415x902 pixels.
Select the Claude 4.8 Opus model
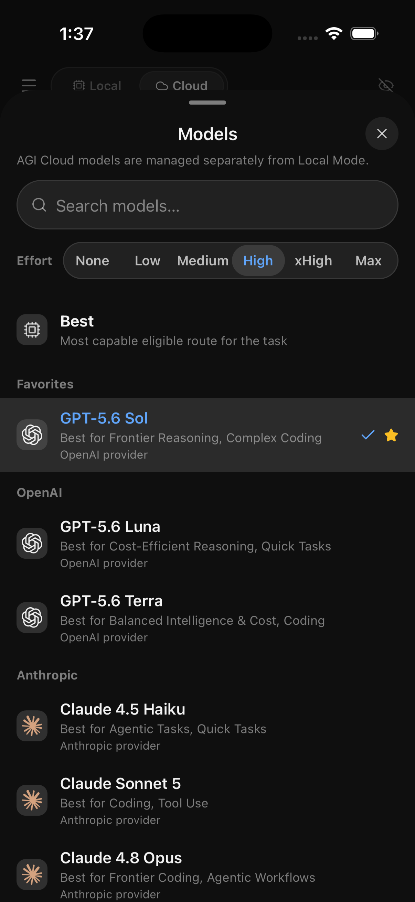(x=207, y=874)
